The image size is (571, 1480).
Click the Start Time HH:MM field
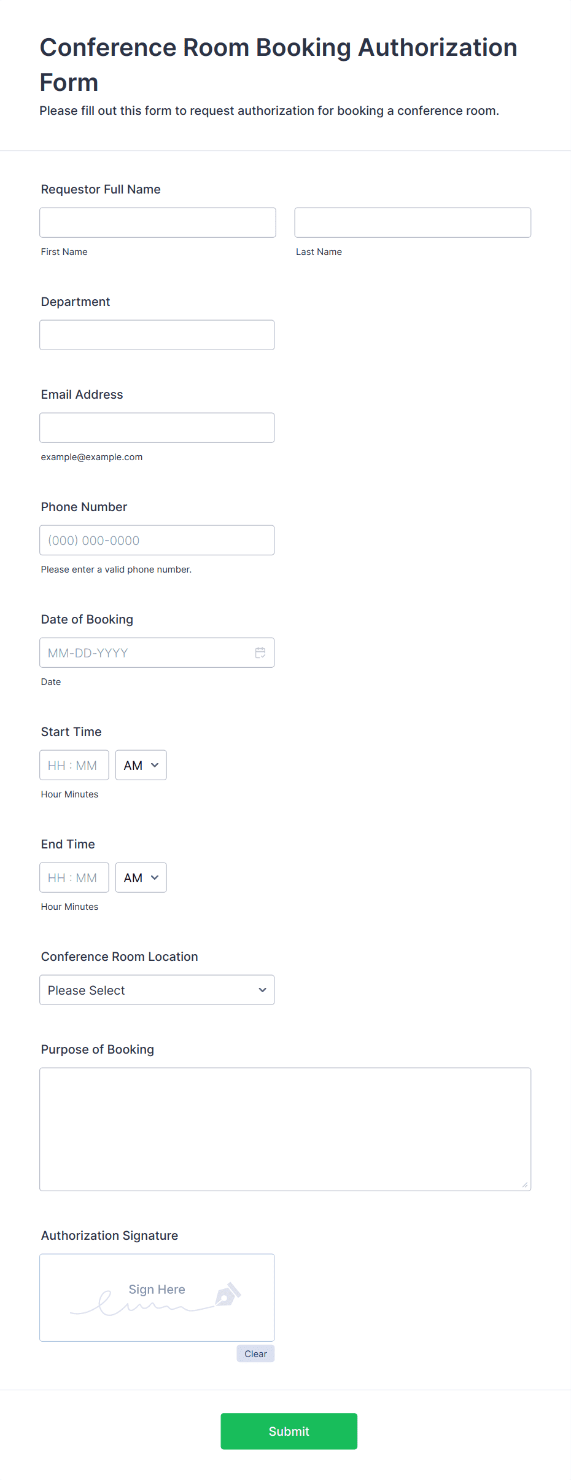pyautogui.click(x=74, y=765)
